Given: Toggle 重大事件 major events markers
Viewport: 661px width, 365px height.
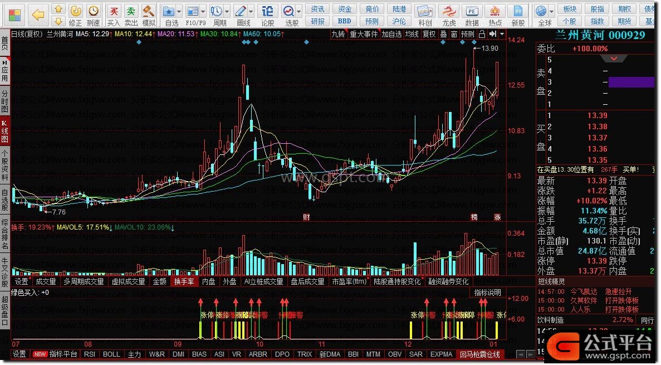Looking at the screenshot, I should [x=364, y=34].
